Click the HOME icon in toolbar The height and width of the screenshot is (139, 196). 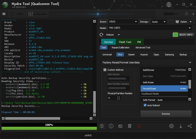click(12, 14)
